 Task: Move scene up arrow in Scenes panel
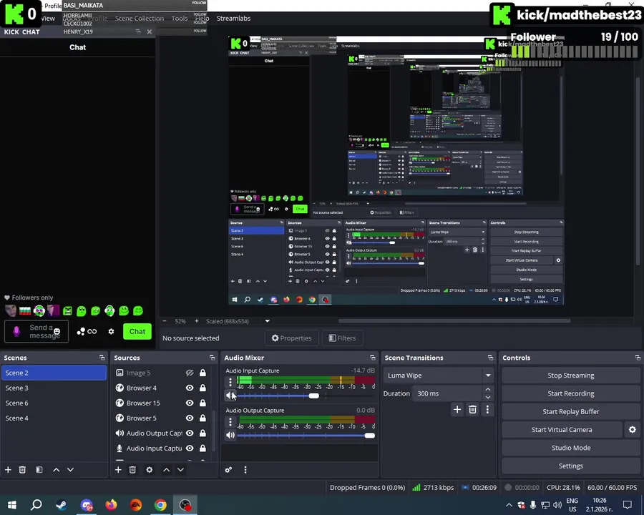point(57,469)
